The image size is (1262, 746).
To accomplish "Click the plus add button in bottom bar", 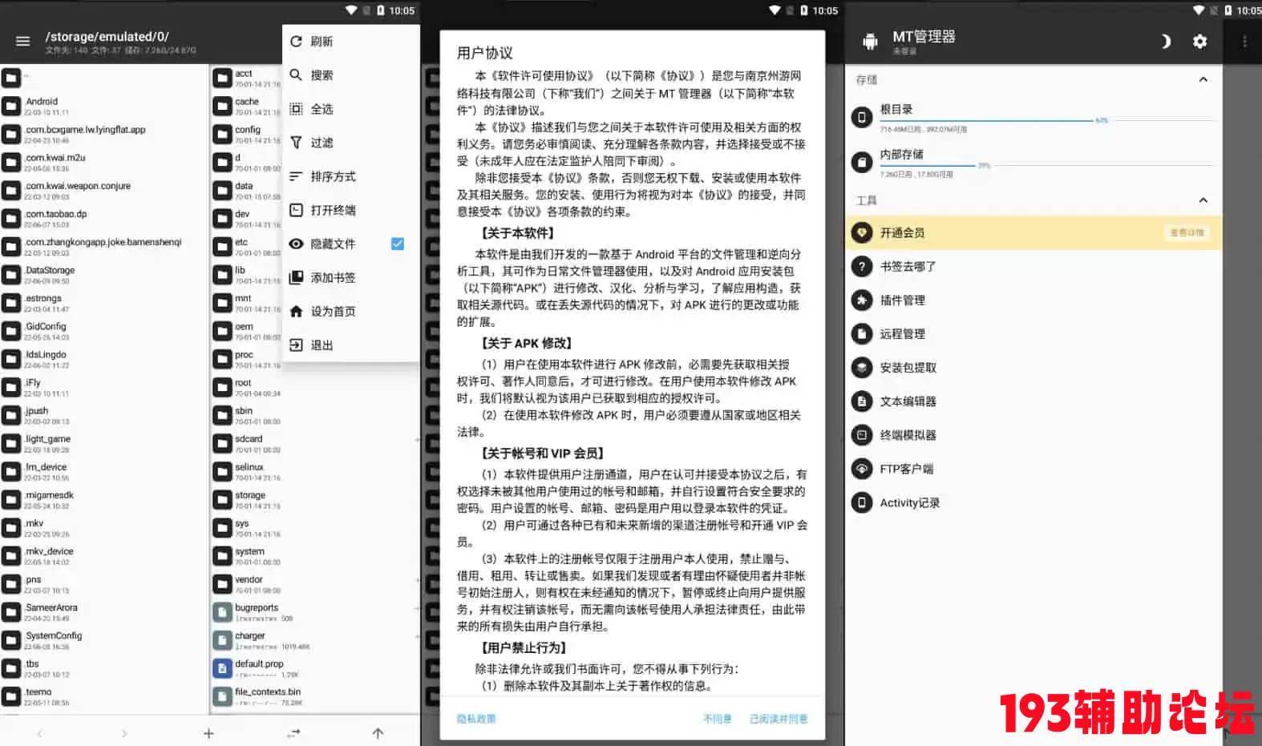I will pos(208,733).
